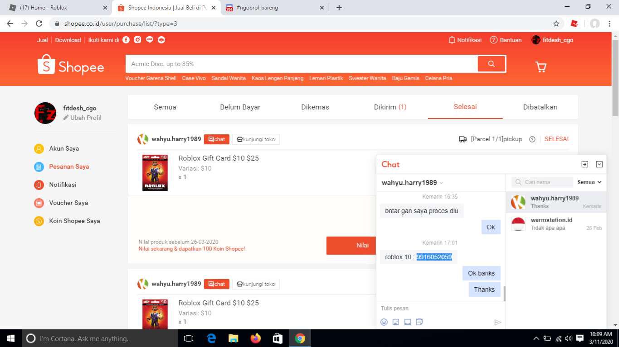Switch to the Dibatalkan tab
Image resolution: width=619 pixels, height=347 pixels.
pyautogui.click(x=540, y=107)
